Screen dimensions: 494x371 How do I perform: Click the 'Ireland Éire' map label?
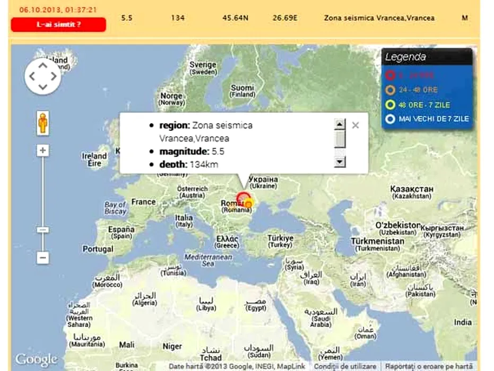94,160
